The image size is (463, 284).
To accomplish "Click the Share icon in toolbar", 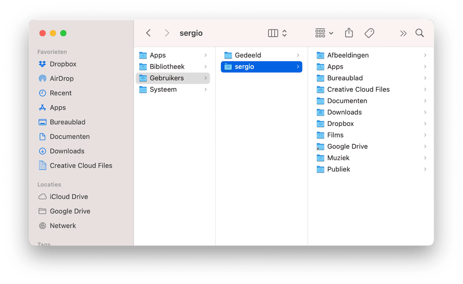I will click(349, 33).
